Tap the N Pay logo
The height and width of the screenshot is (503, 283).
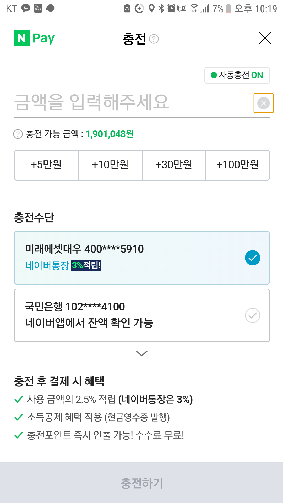point(34,38)
